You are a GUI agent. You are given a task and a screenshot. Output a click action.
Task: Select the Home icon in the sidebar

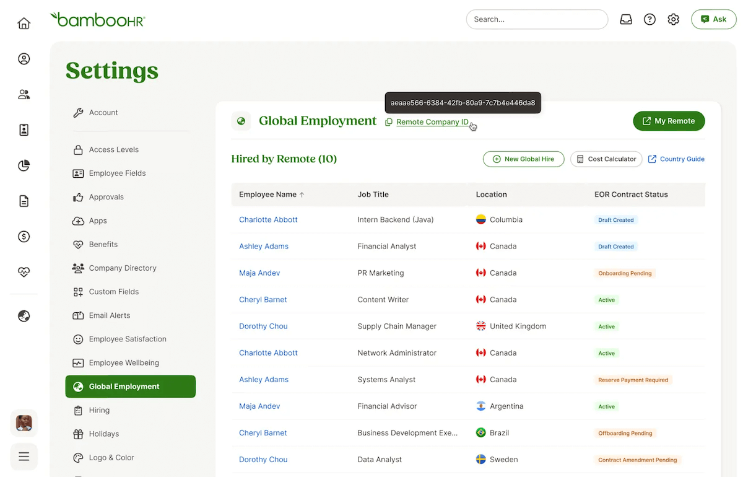tap(24, 22)
